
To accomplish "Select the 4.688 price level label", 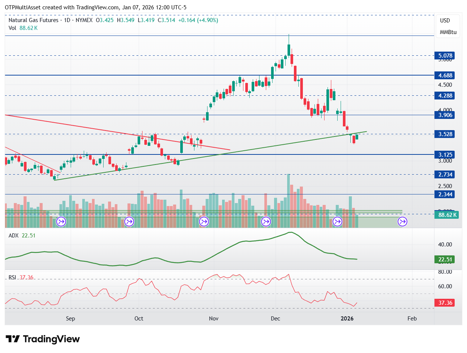I will (x=446, y=76).
